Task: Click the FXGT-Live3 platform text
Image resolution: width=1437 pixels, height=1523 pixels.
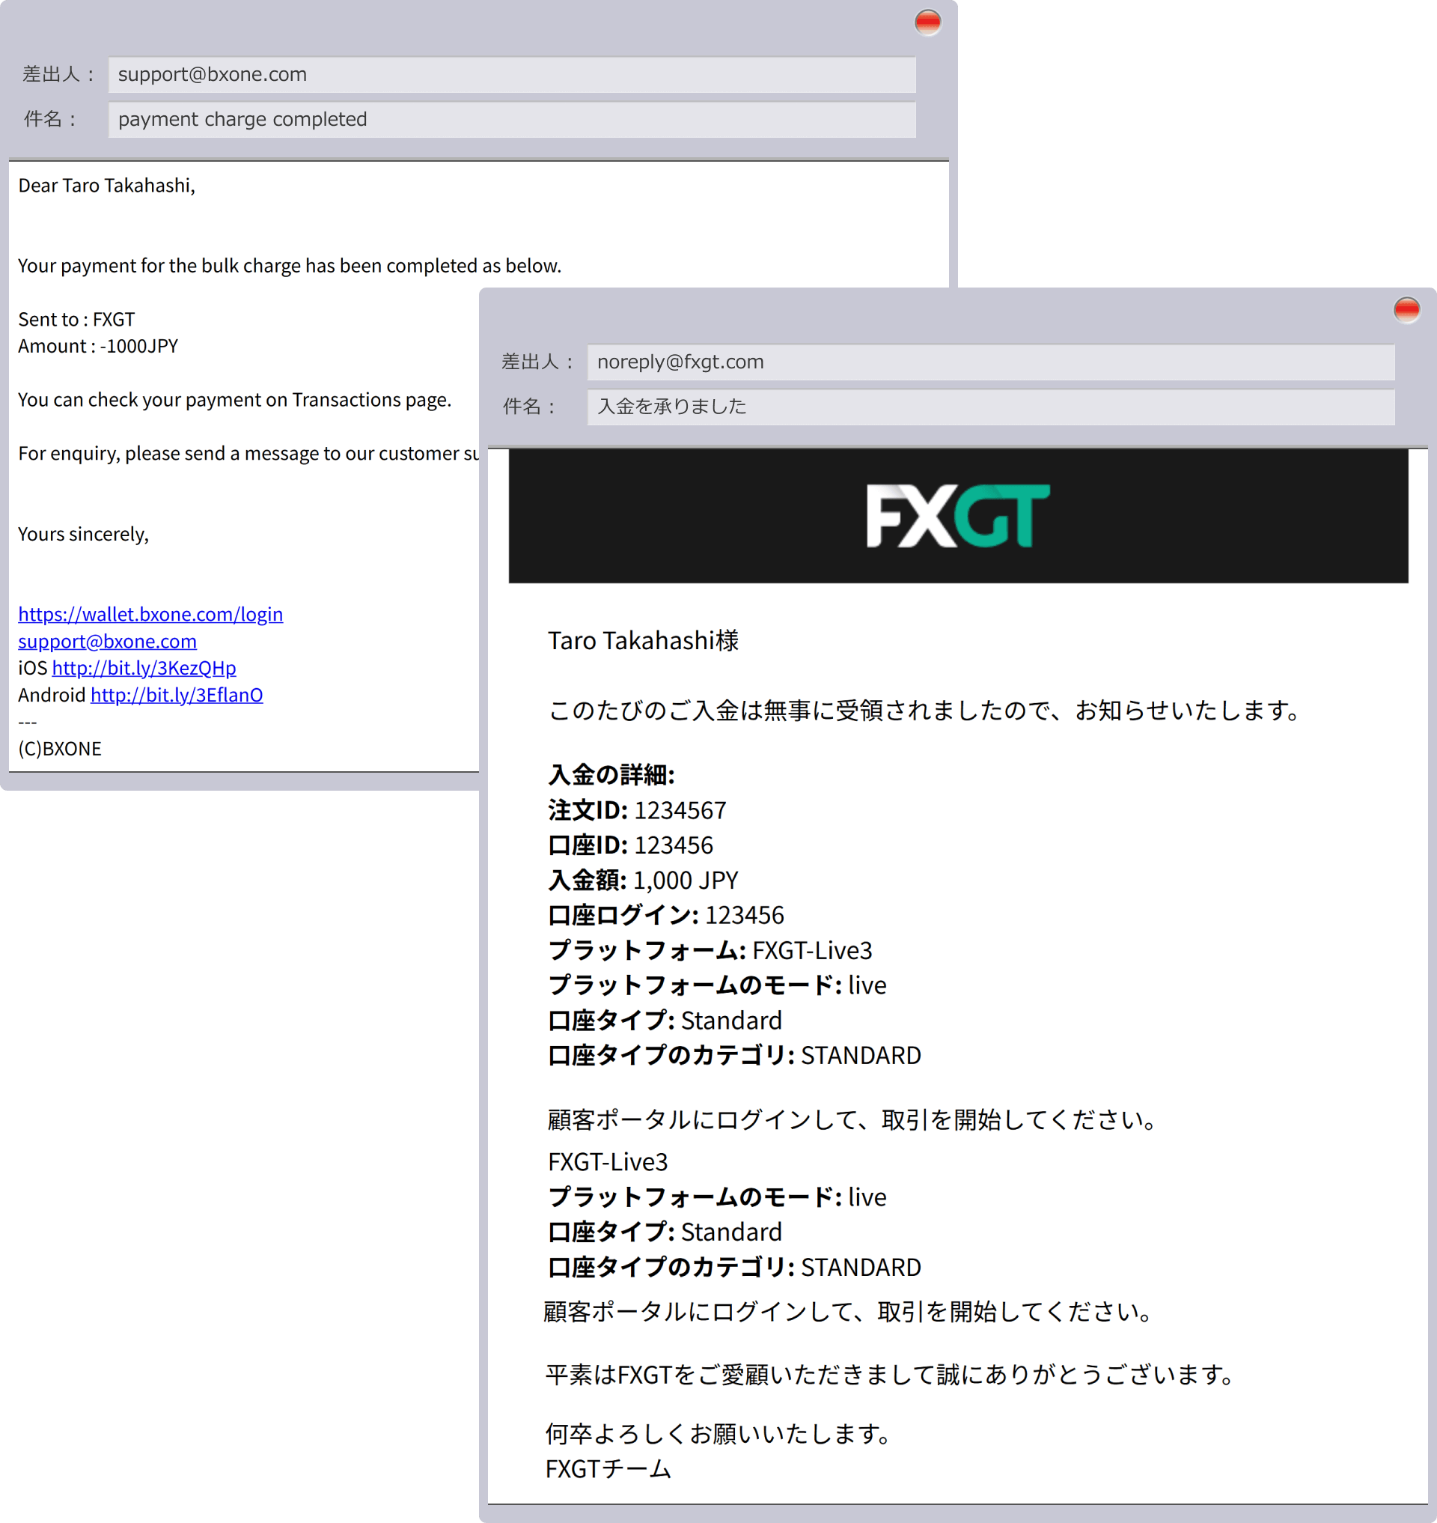Action: pyautogui.click(x=812, y=950)
